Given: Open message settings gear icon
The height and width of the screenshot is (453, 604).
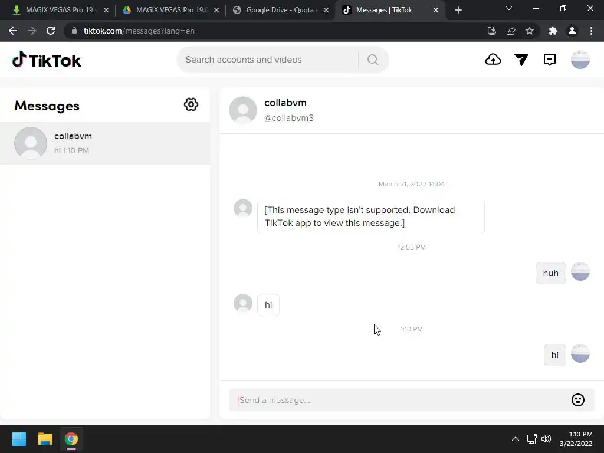Looking at the screenshot, I should click(191, 104).
